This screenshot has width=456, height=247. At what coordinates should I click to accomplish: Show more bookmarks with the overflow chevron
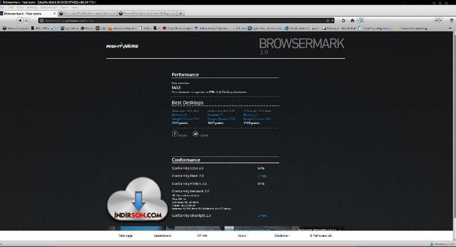click(450, 28)
